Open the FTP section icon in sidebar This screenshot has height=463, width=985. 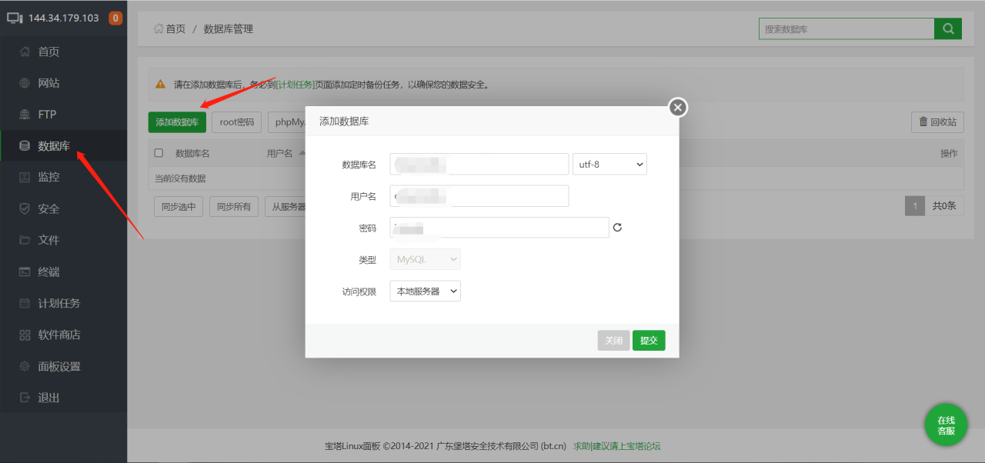[x=26, y=114]
